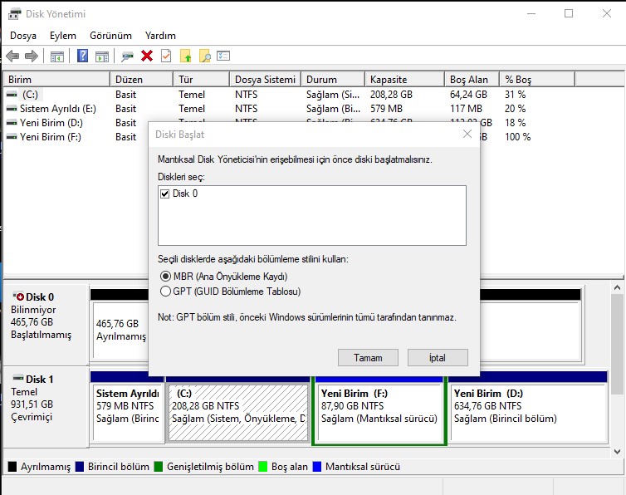Click the folder with magnifier icon
The image size is (626, 495).
tap(205, 56)
